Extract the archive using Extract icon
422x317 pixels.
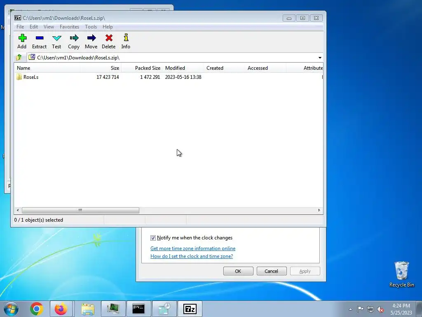pyautogui.click(x=39, y=42)
